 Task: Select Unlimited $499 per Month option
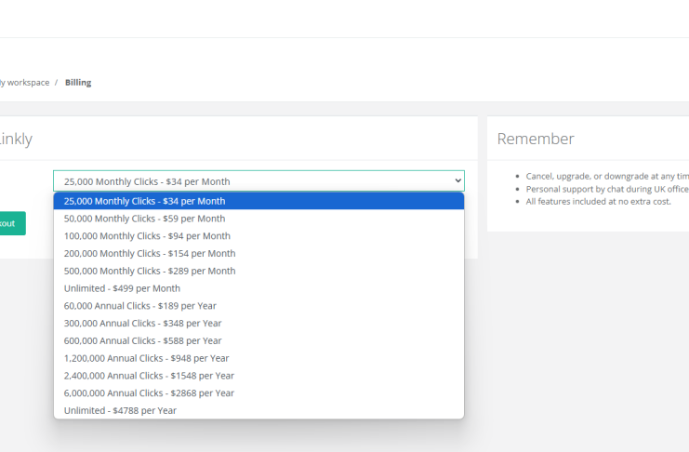click(x=121, y=288)
